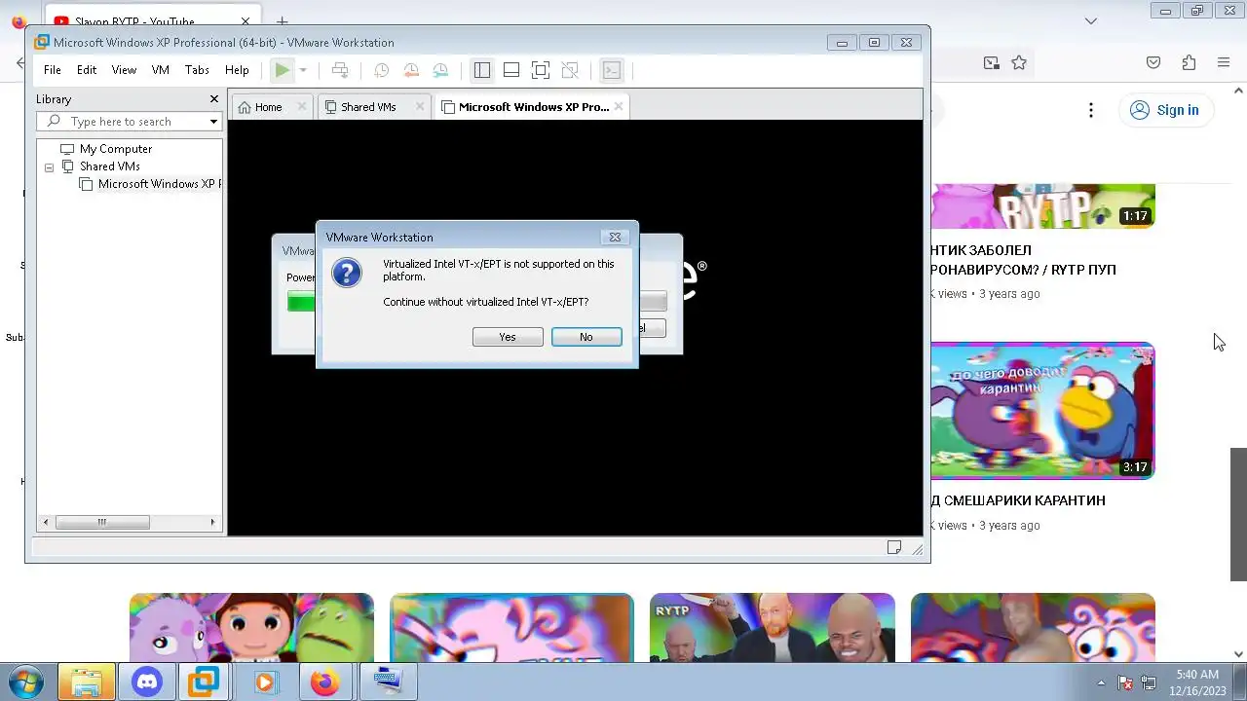Collapse the Shared VMs tree node
This screenshot has width=1247, height=701.
point(49,167)
